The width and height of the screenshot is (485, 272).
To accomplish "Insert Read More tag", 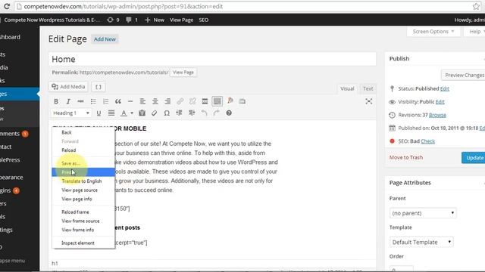I will [x=205, y=101].
